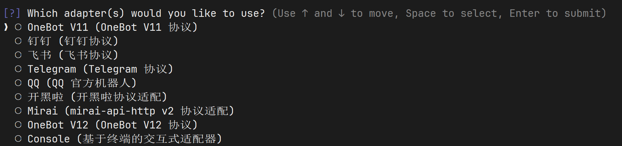622x146 pixels.
Task: Mark the 开黑啦 adapter circle
Action: click(x=18, y=97)
